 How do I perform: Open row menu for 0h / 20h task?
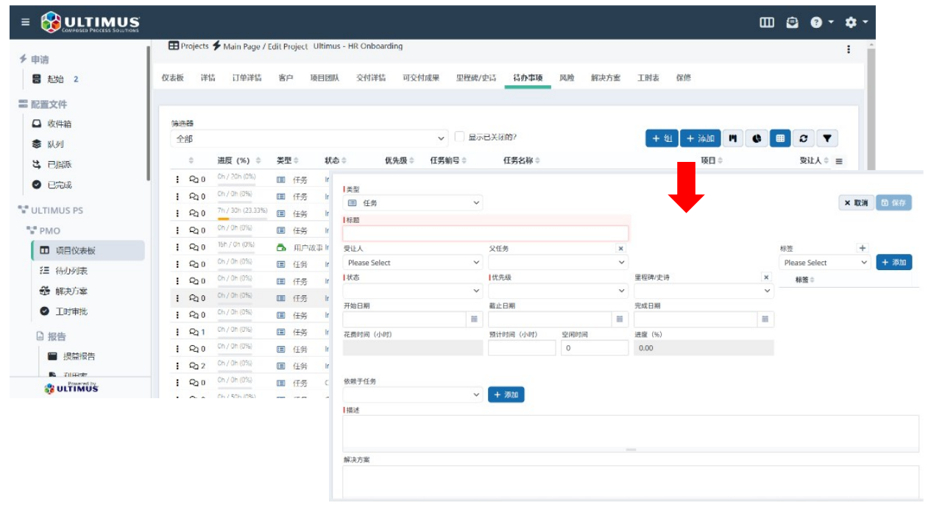point(177,179)
